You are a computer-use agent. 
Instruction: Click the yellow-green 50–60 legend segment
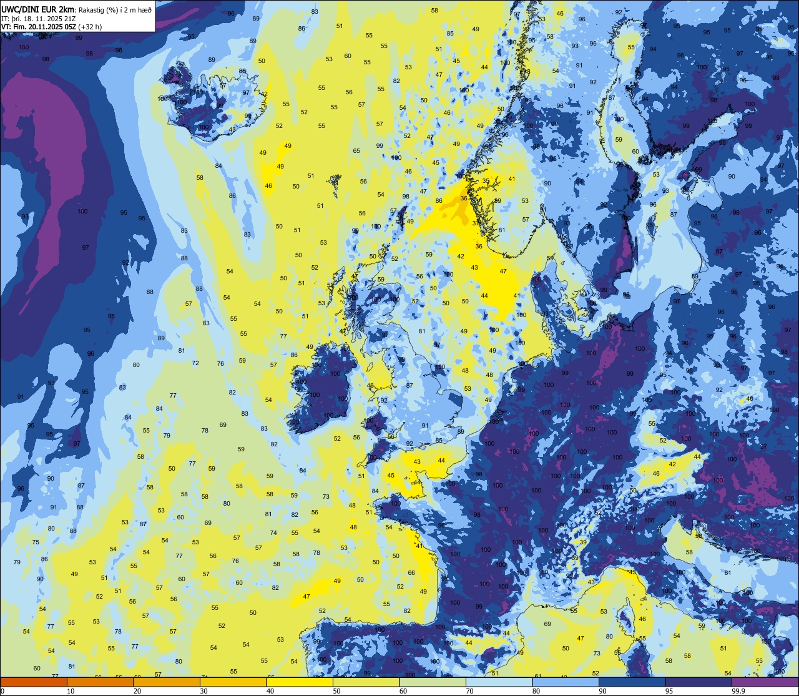pyautogui.click(x=366, y=682)
